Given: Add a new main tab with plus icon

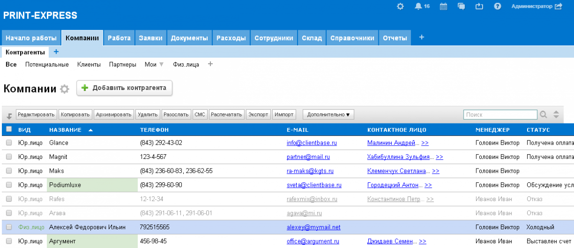Looking at the screenshot, I should pos(421,37).
